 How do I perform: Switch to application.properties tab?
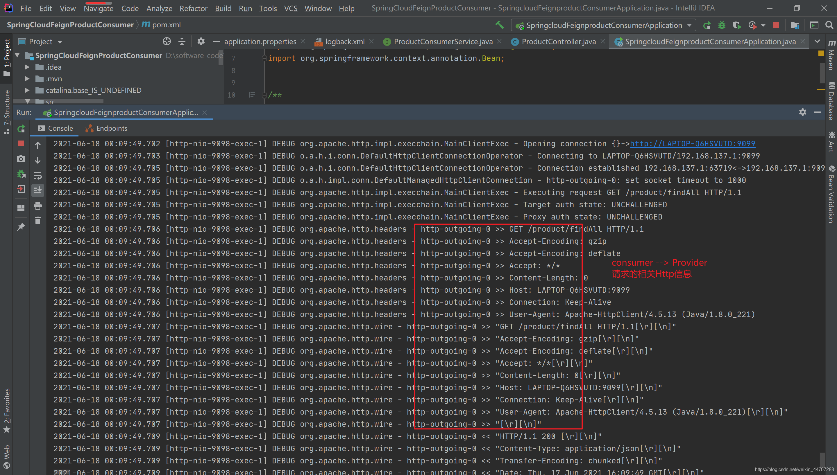pos(260,42)
